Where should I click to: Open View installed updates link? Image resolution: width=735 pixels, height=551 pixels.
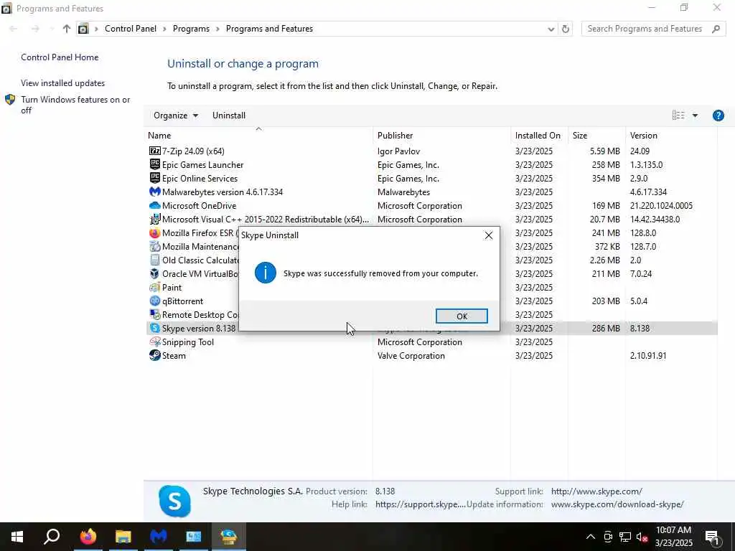[63, 83]
